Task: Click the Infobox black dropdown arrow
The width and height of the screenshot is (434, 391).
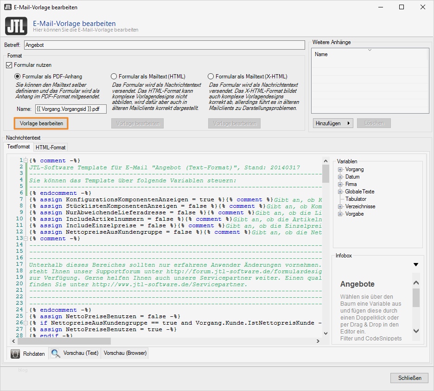Action: coord(415,264)
